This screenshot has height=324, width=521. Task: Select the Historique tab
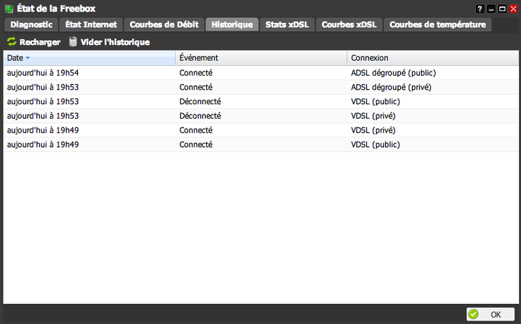tap(232, 24)
